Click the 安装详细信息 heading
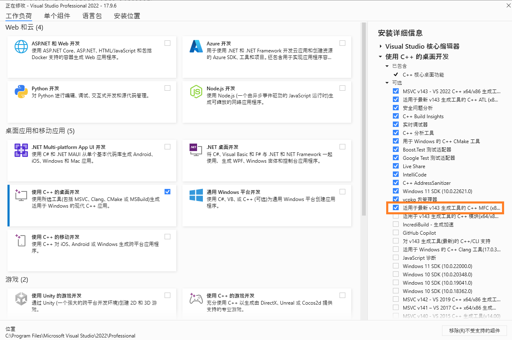This screenshot has width=512, height=340. tap(400, 33)
